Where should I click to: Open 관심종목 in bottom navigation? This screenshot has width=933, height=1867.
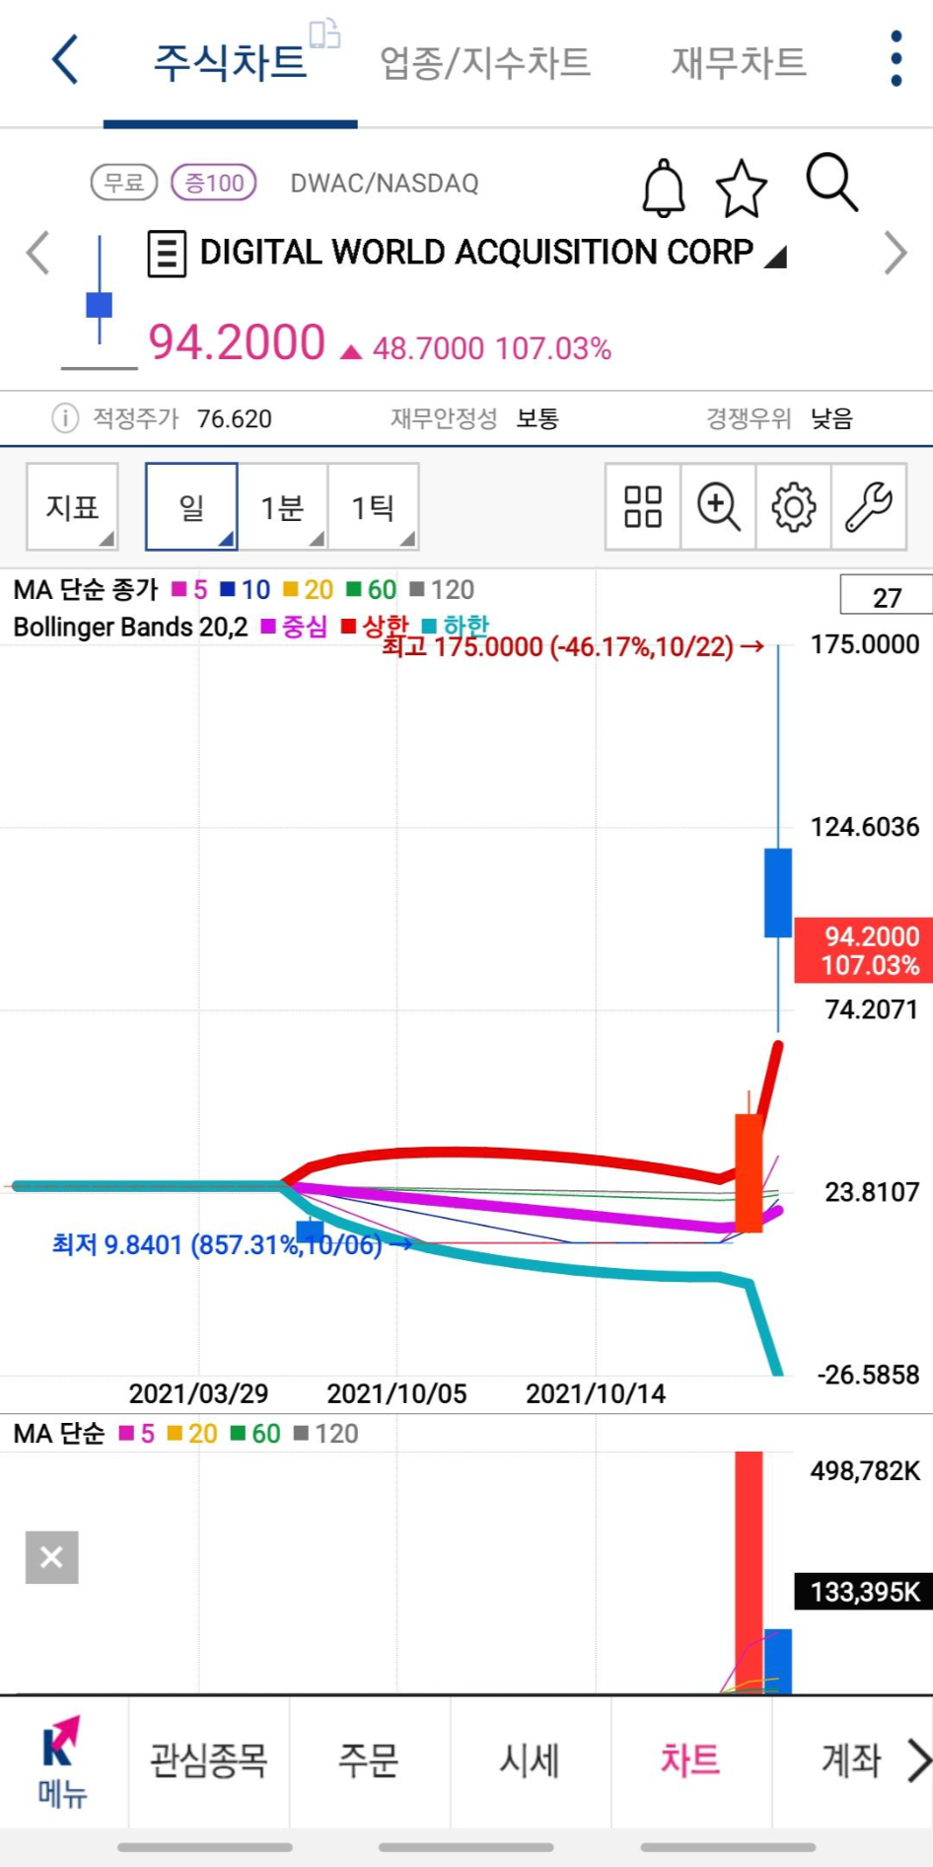[x=208, y=1761]
